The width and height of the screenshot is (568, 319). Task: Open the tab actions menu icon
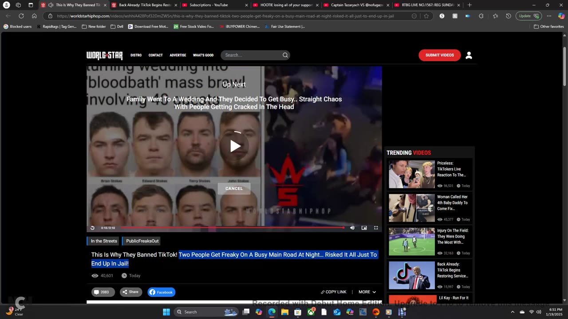tap(18, 5)
